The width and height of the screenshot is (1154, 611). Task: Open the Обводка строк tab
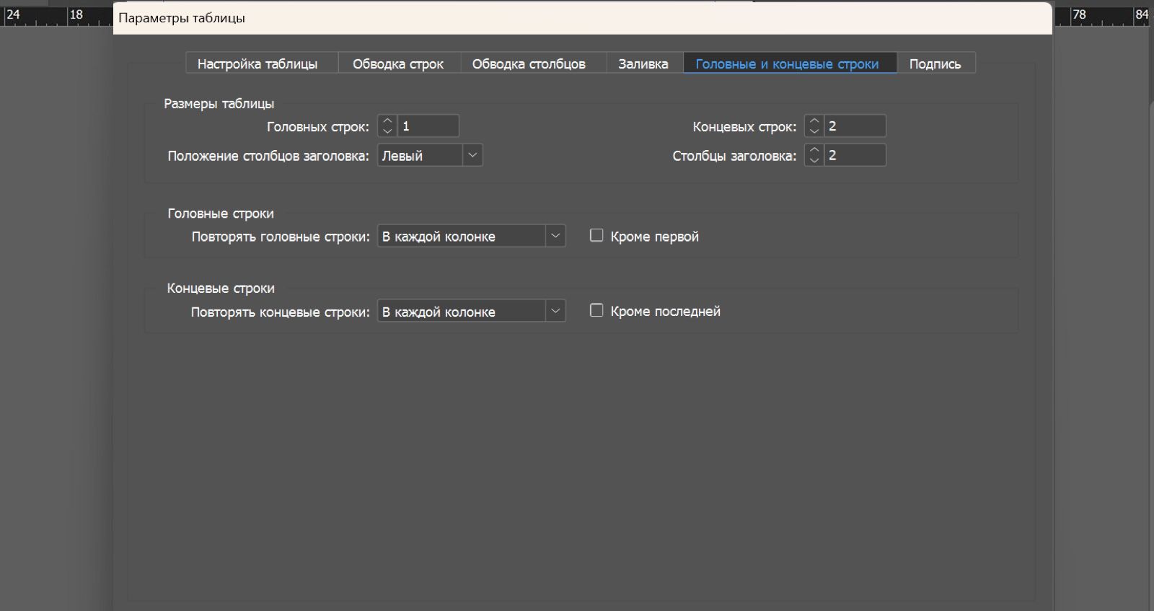point(398,63)
